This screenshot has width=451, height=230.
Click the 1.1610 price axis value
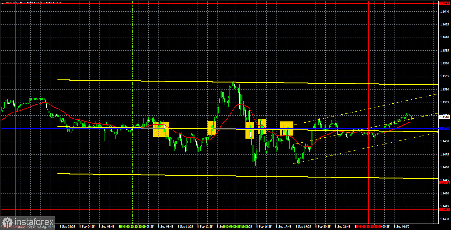click(x=444, y=37)
